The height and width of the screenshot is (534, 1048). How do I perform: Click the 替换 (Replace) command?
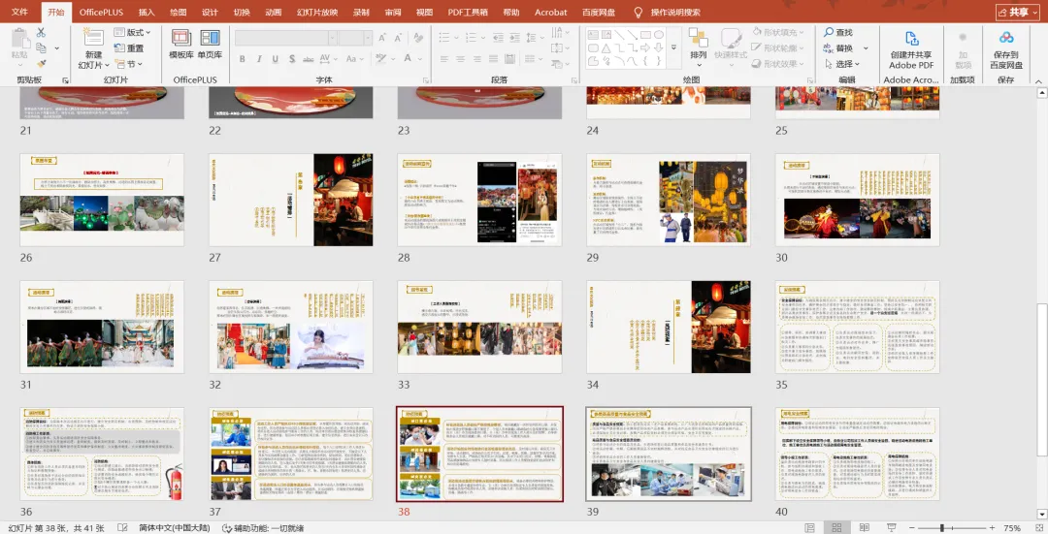838,48
